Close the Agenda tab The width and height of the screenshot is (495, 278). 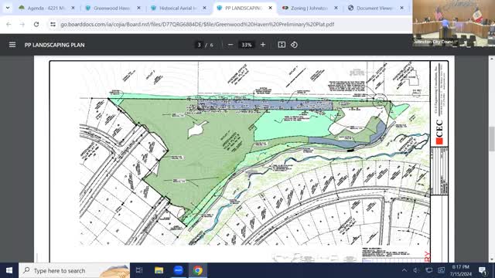pos(73,8)
